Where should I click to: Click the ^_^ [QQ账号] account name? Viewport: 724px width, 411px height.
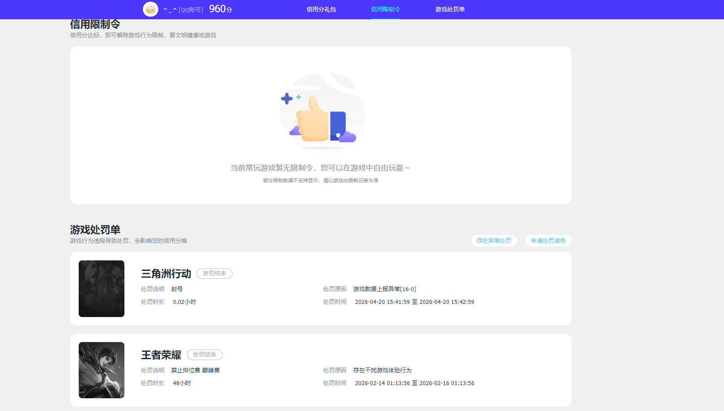[183, 9]
